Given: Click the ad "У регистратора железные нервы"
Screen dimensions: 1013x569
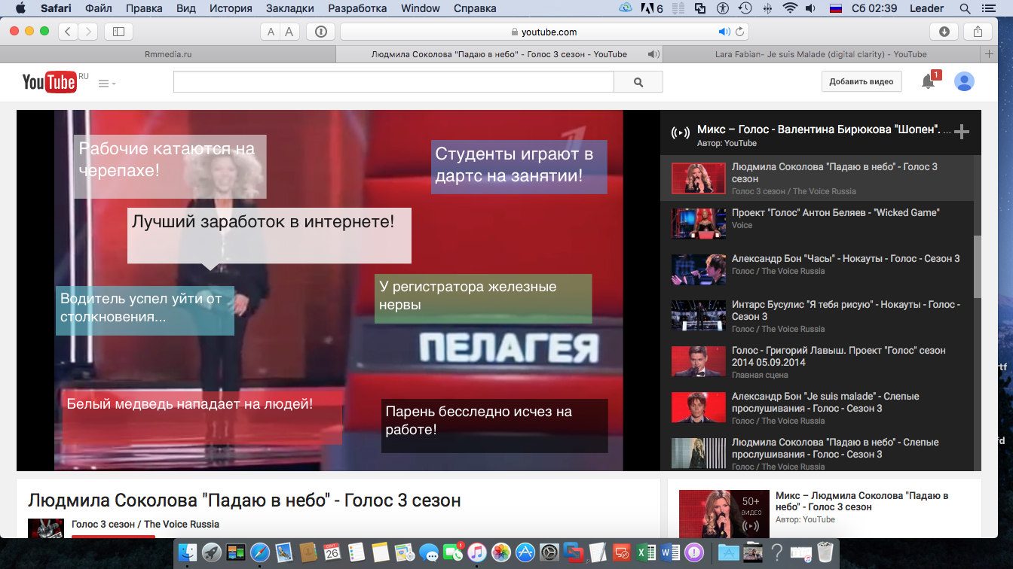Looking at the screenshot, I should [483, 299].
